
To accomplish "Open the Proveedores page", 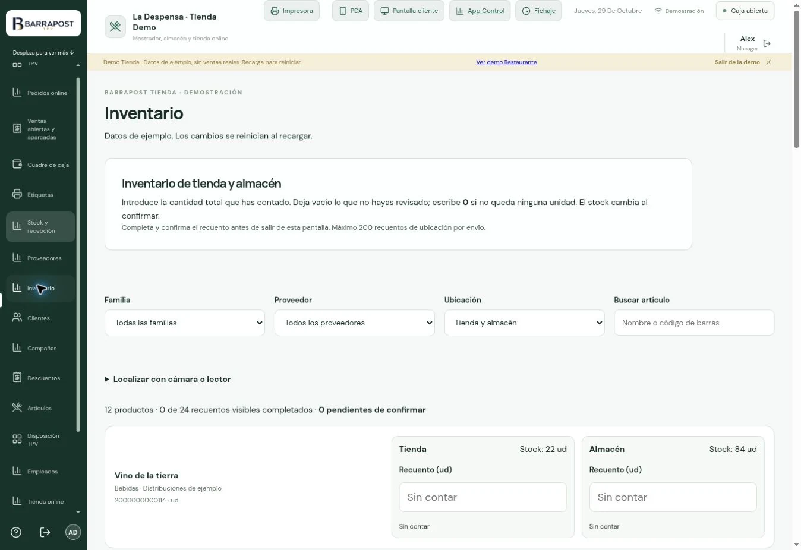I will click(40, 258).
